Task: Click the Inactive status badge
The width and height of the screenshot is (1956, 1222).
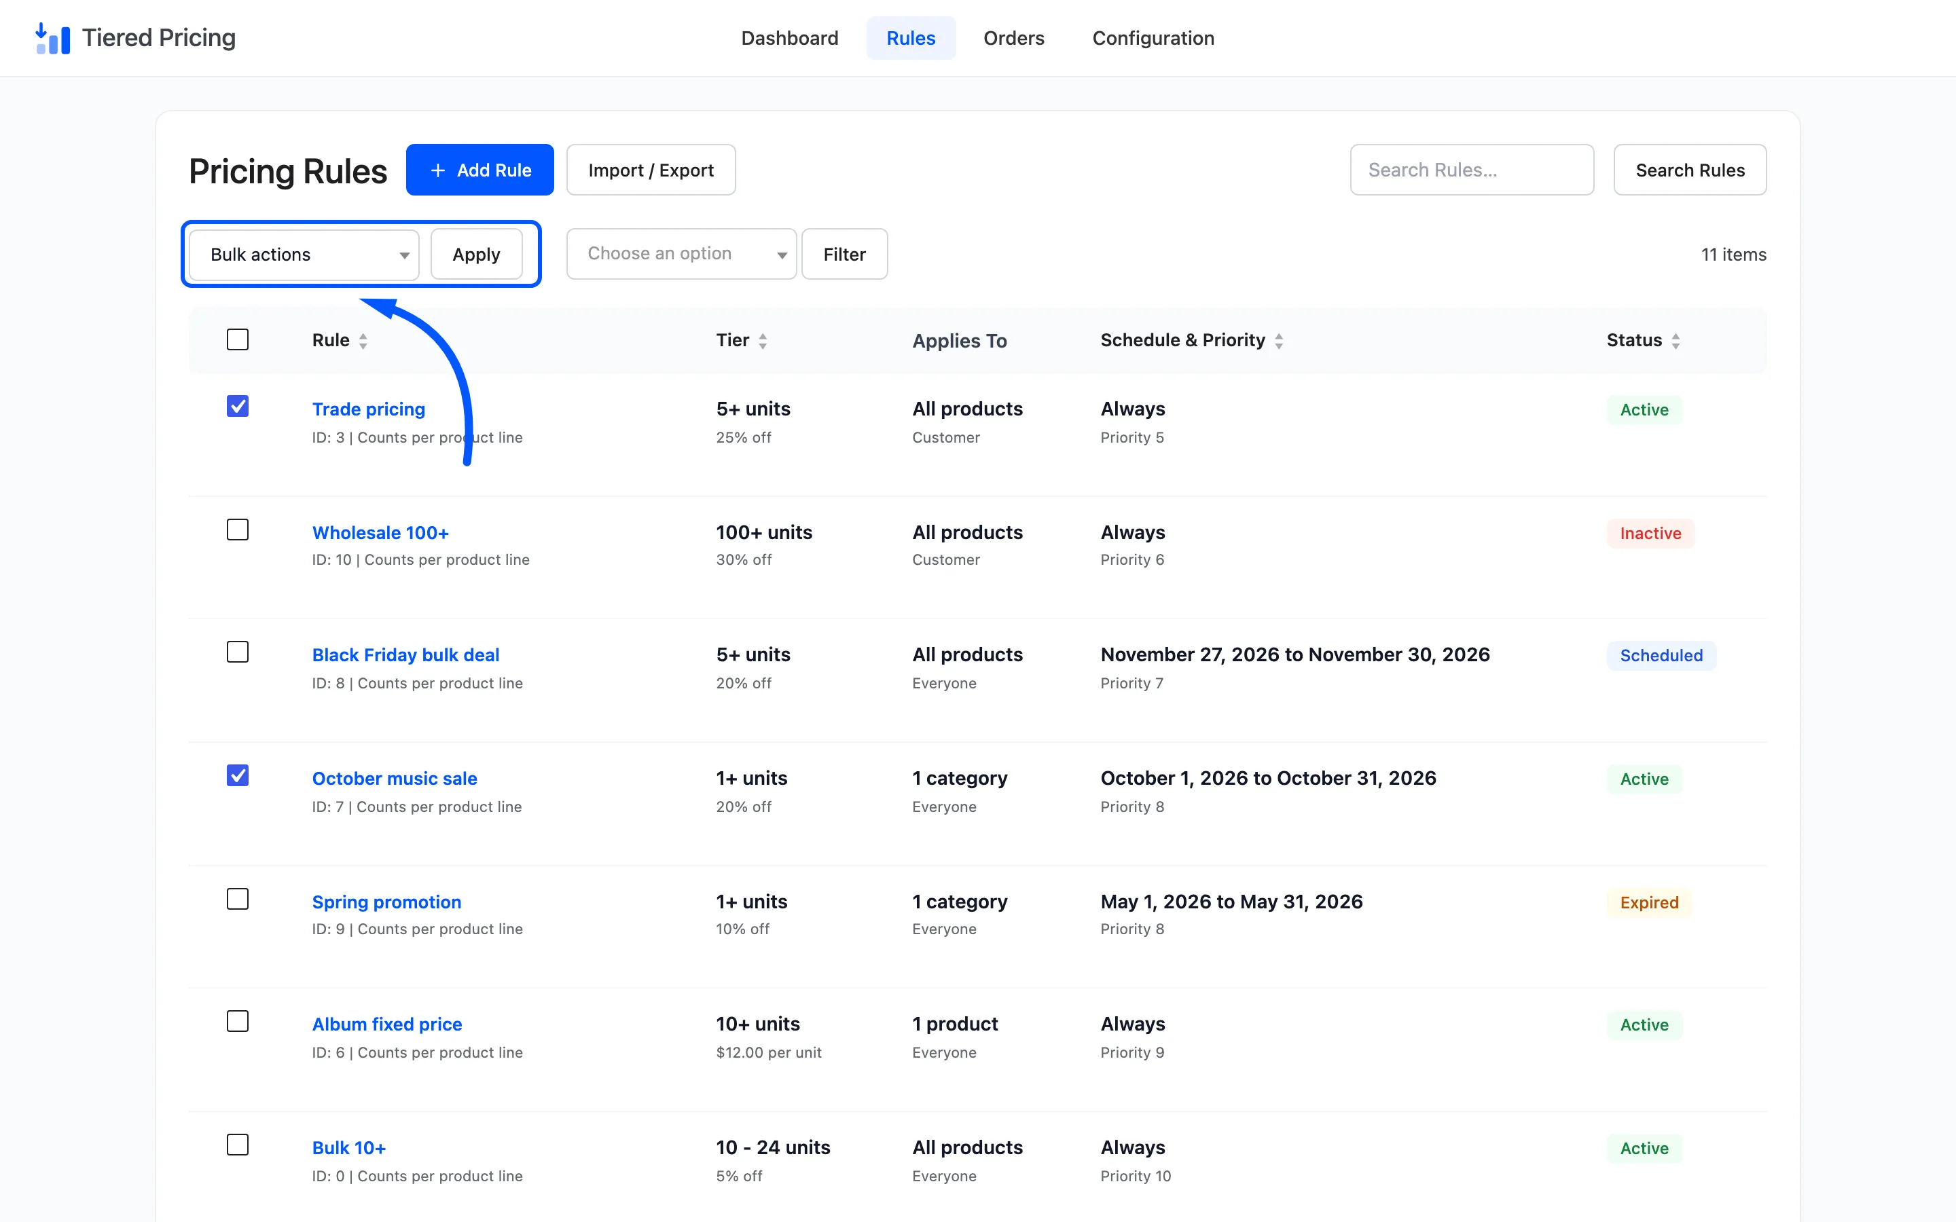Action: pyautogui.click(x=1650, y=534)
